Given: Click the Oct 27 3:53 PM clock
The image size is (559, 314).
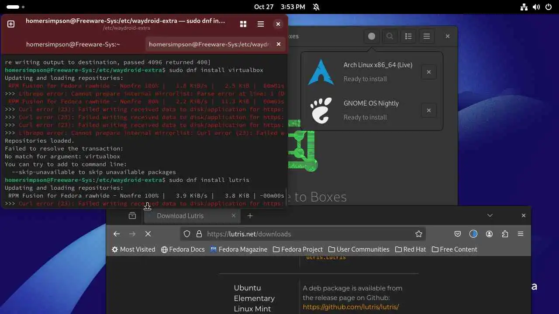Looking at the screenshot, I should [x=279, y=7].
